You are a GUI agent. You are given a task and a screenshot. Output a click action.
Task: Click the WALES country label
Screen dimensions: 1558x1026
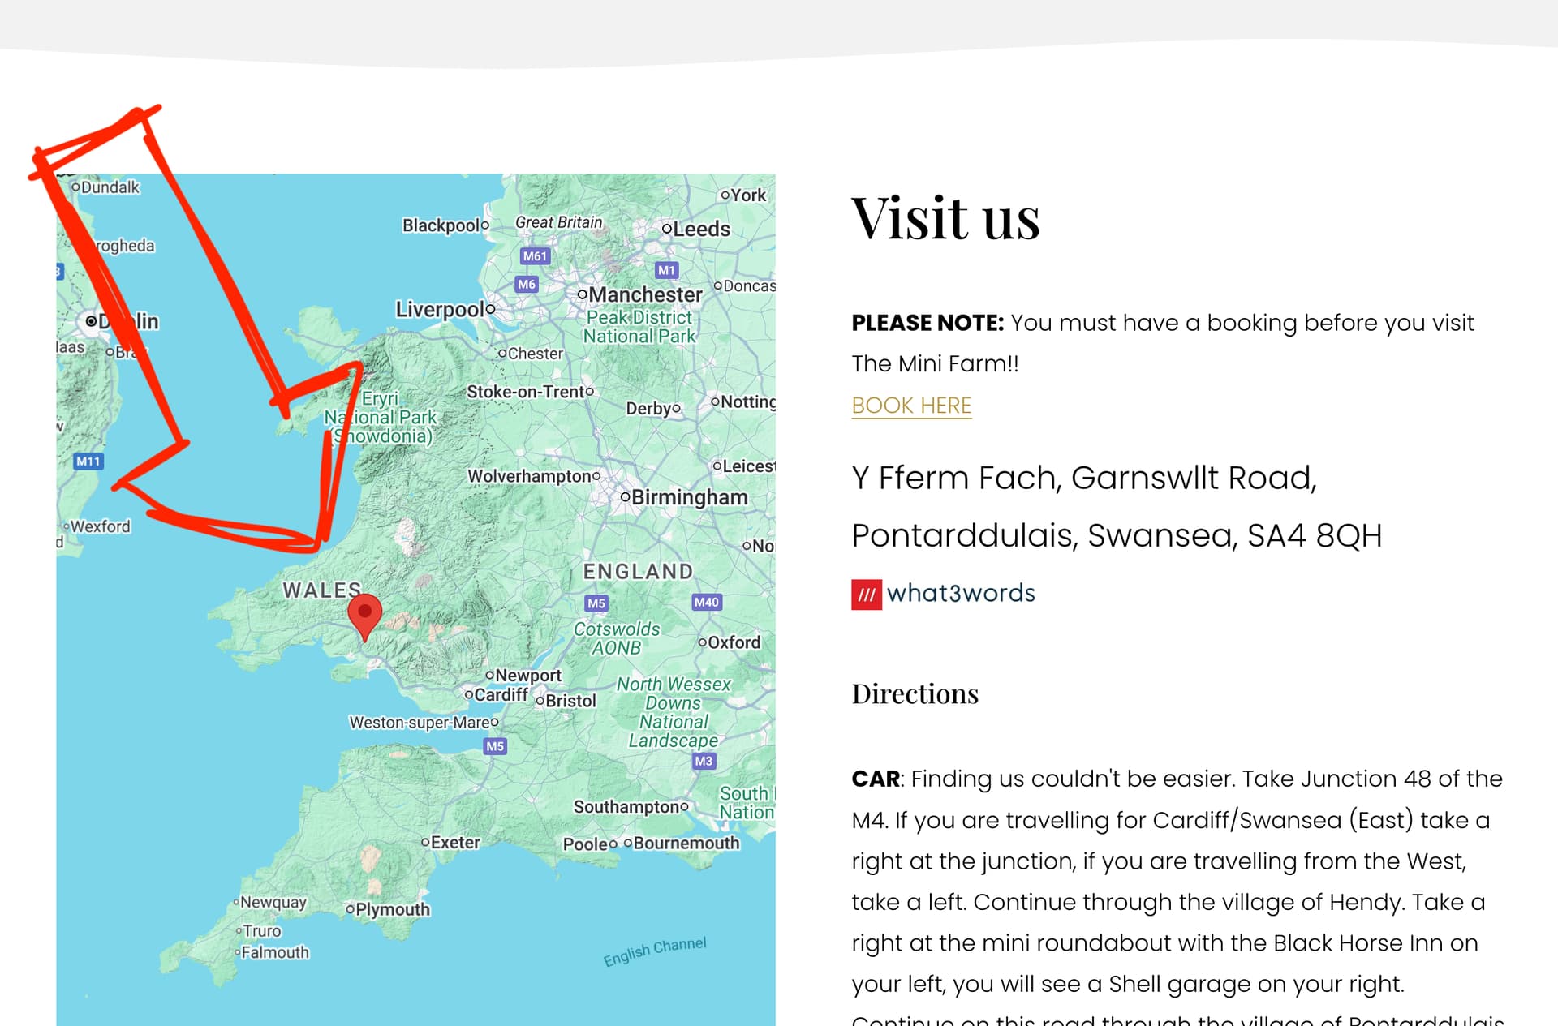point(321,590)
